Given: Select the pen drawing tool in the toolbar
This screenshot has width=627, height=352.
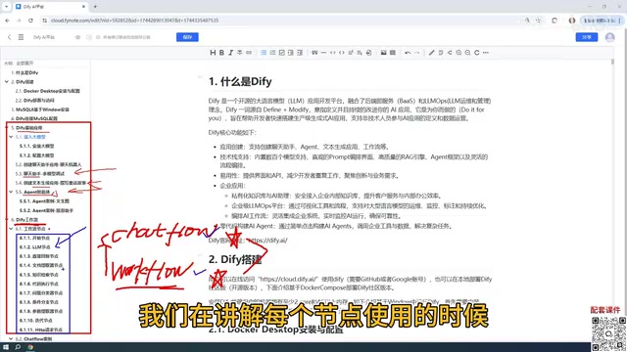Looking at the screenshot, I should tap(431, 53).
